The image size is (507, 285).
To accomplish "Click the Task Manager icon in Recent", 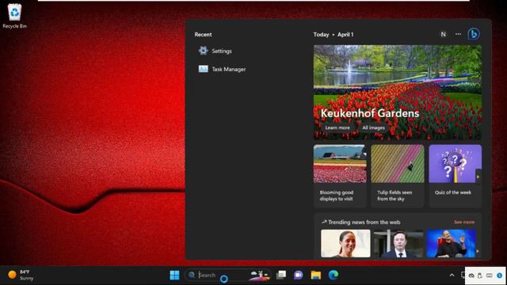I will click(203, 69).
